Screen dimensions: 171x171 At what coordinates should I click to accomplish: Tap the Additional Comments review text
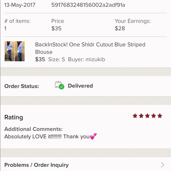tap(50, 137)
